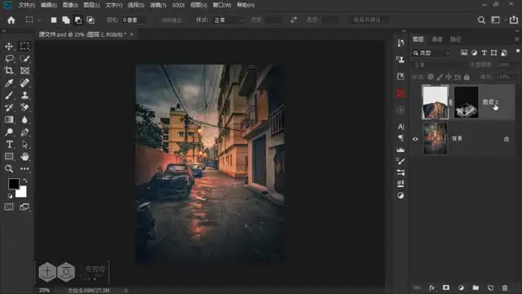Image resolution: width=522 pixels, height=294 pixels.
Task: Open the Filter menu
Action: tap(158, 5)
